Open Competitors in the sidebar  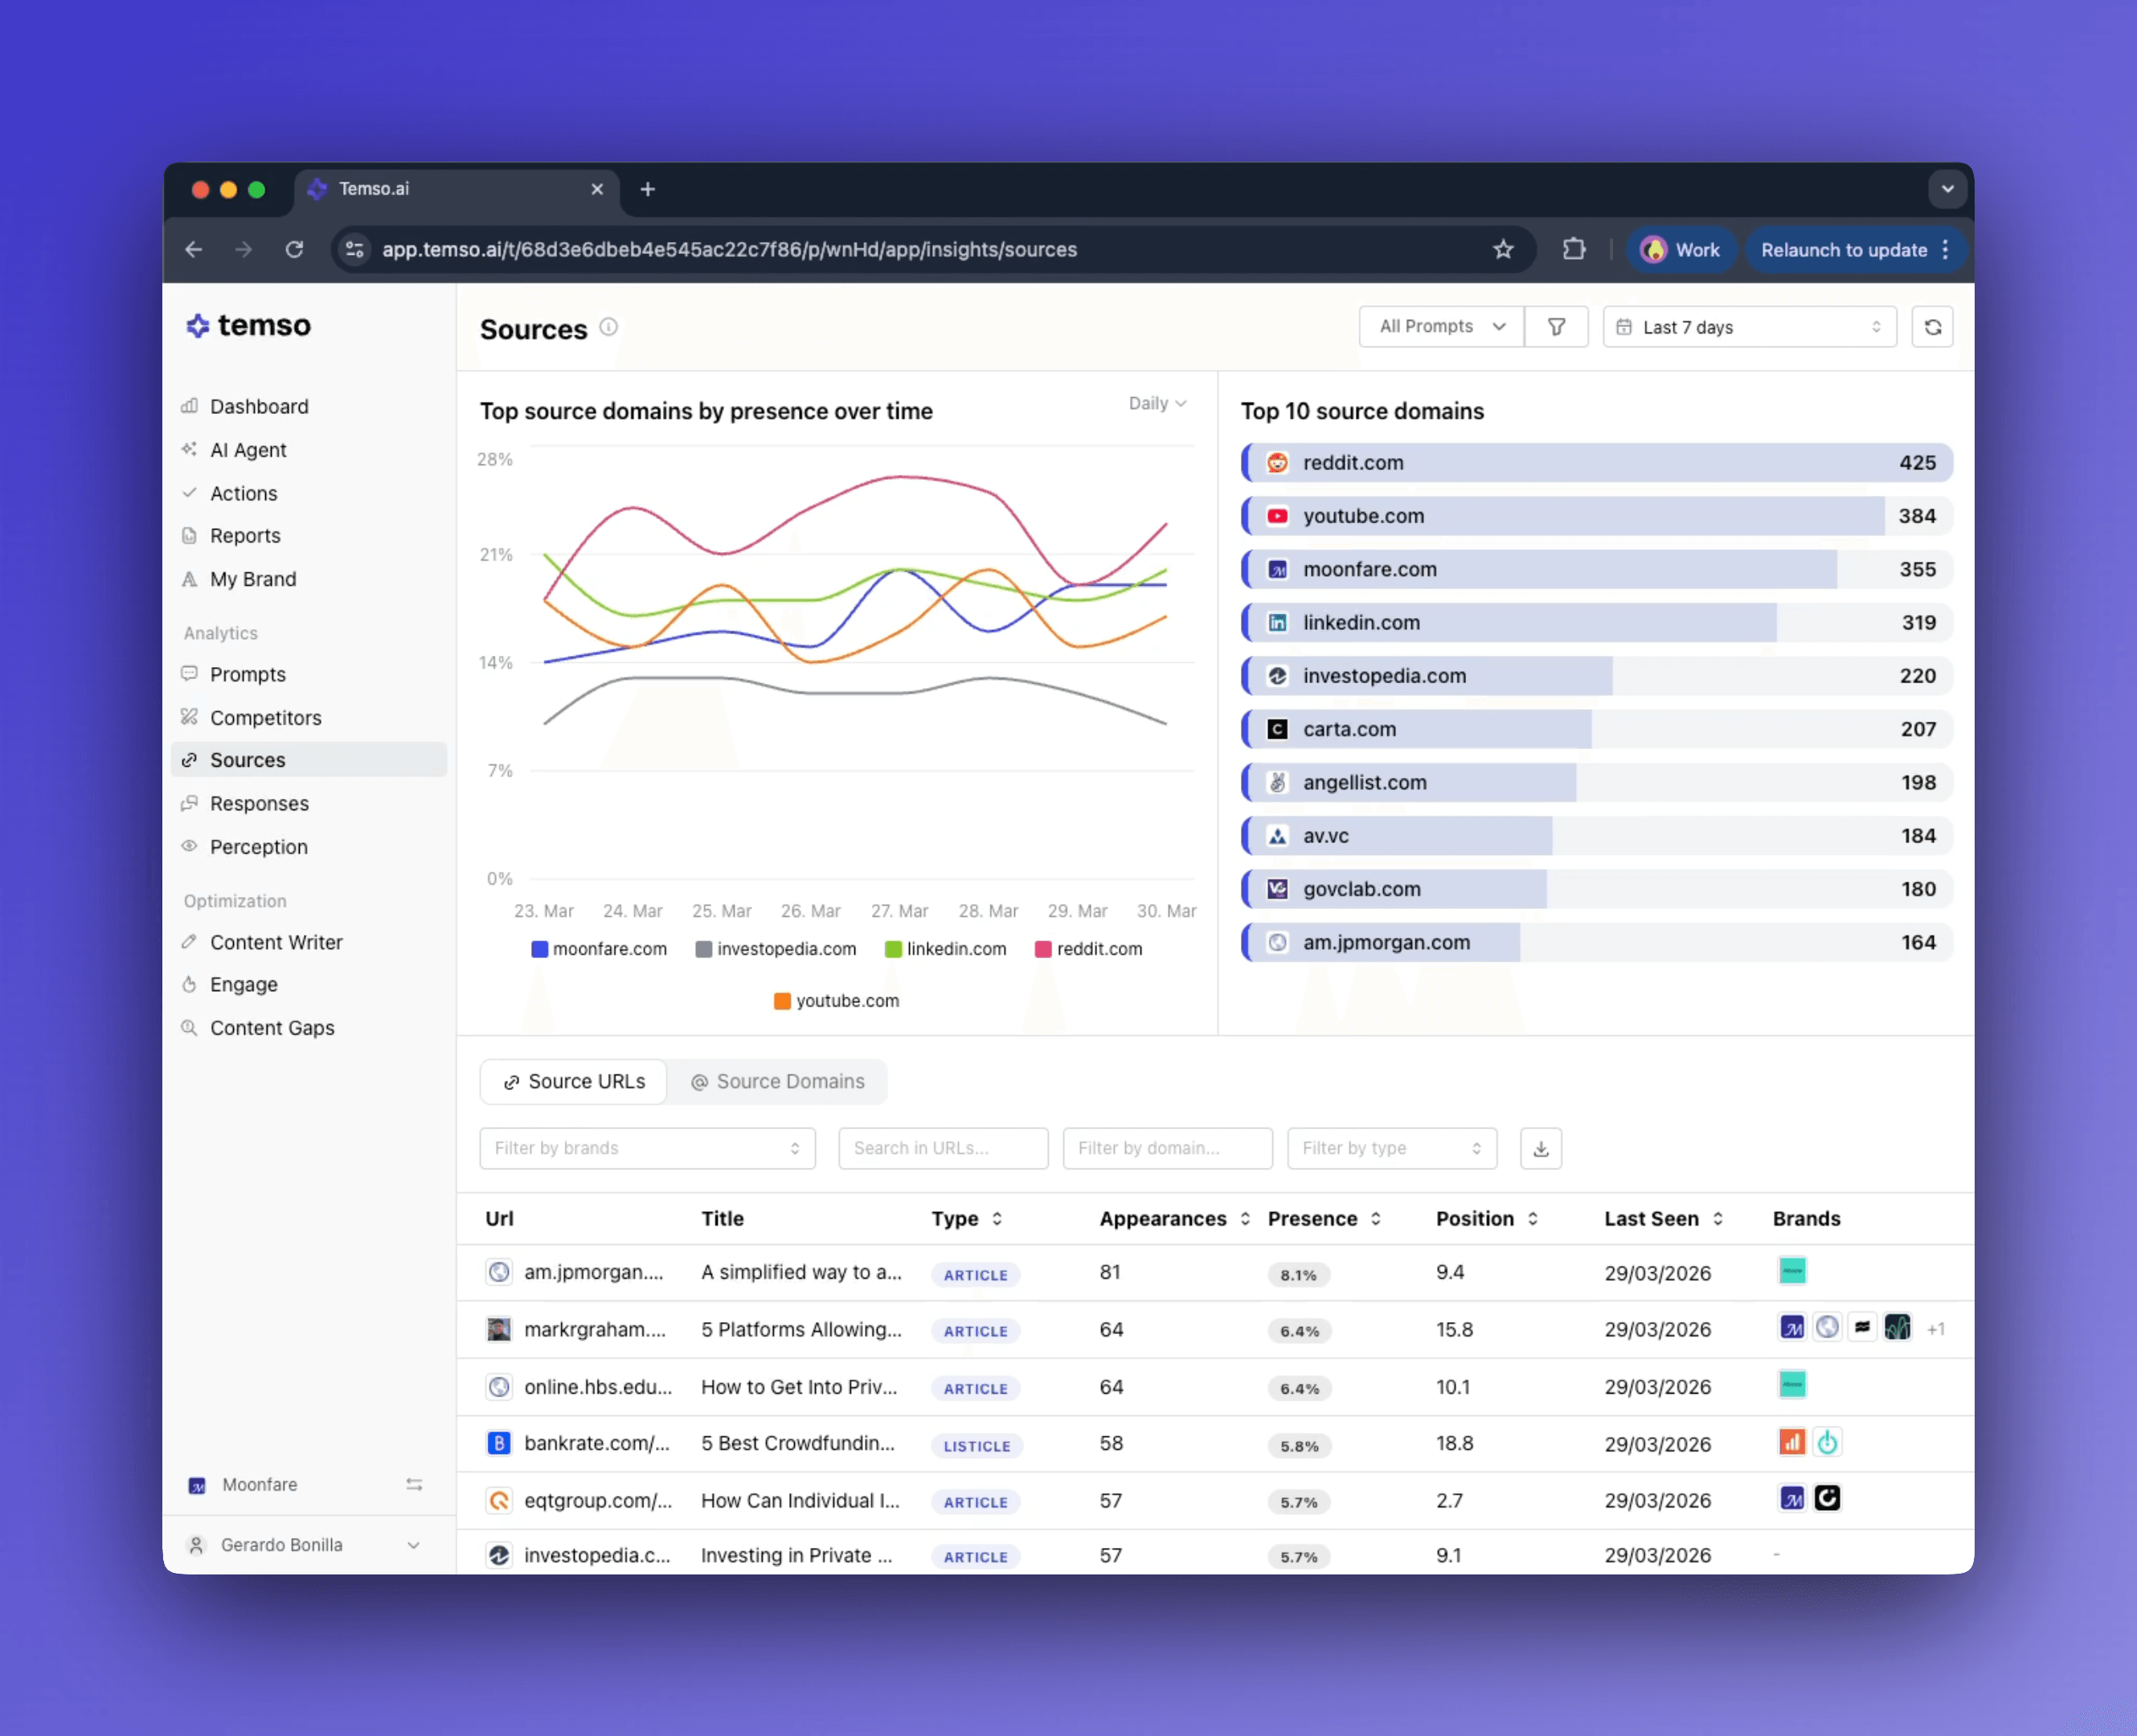tap(265, 718)
